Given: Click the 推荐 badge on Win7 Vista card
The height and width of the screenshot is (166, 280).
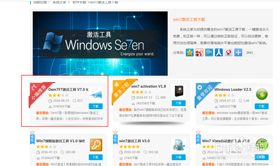Looking at the screenshot, I should tap(198, 139).
